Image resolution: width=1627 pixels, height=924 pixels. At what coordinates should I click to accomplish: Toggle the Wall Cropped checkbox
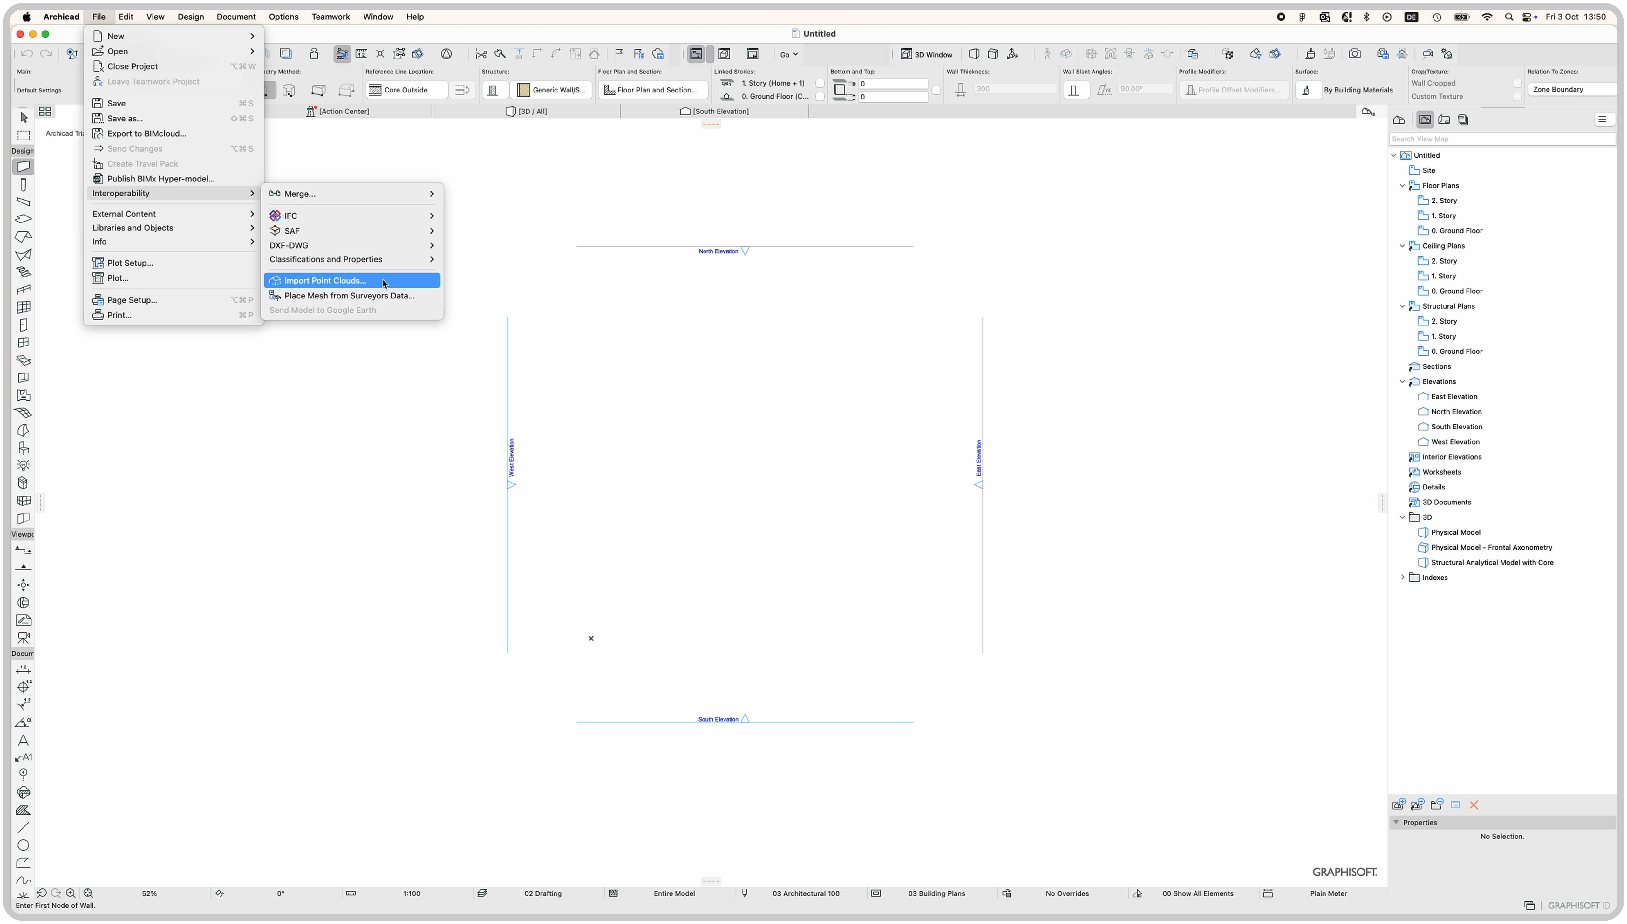pos(1517,83)
